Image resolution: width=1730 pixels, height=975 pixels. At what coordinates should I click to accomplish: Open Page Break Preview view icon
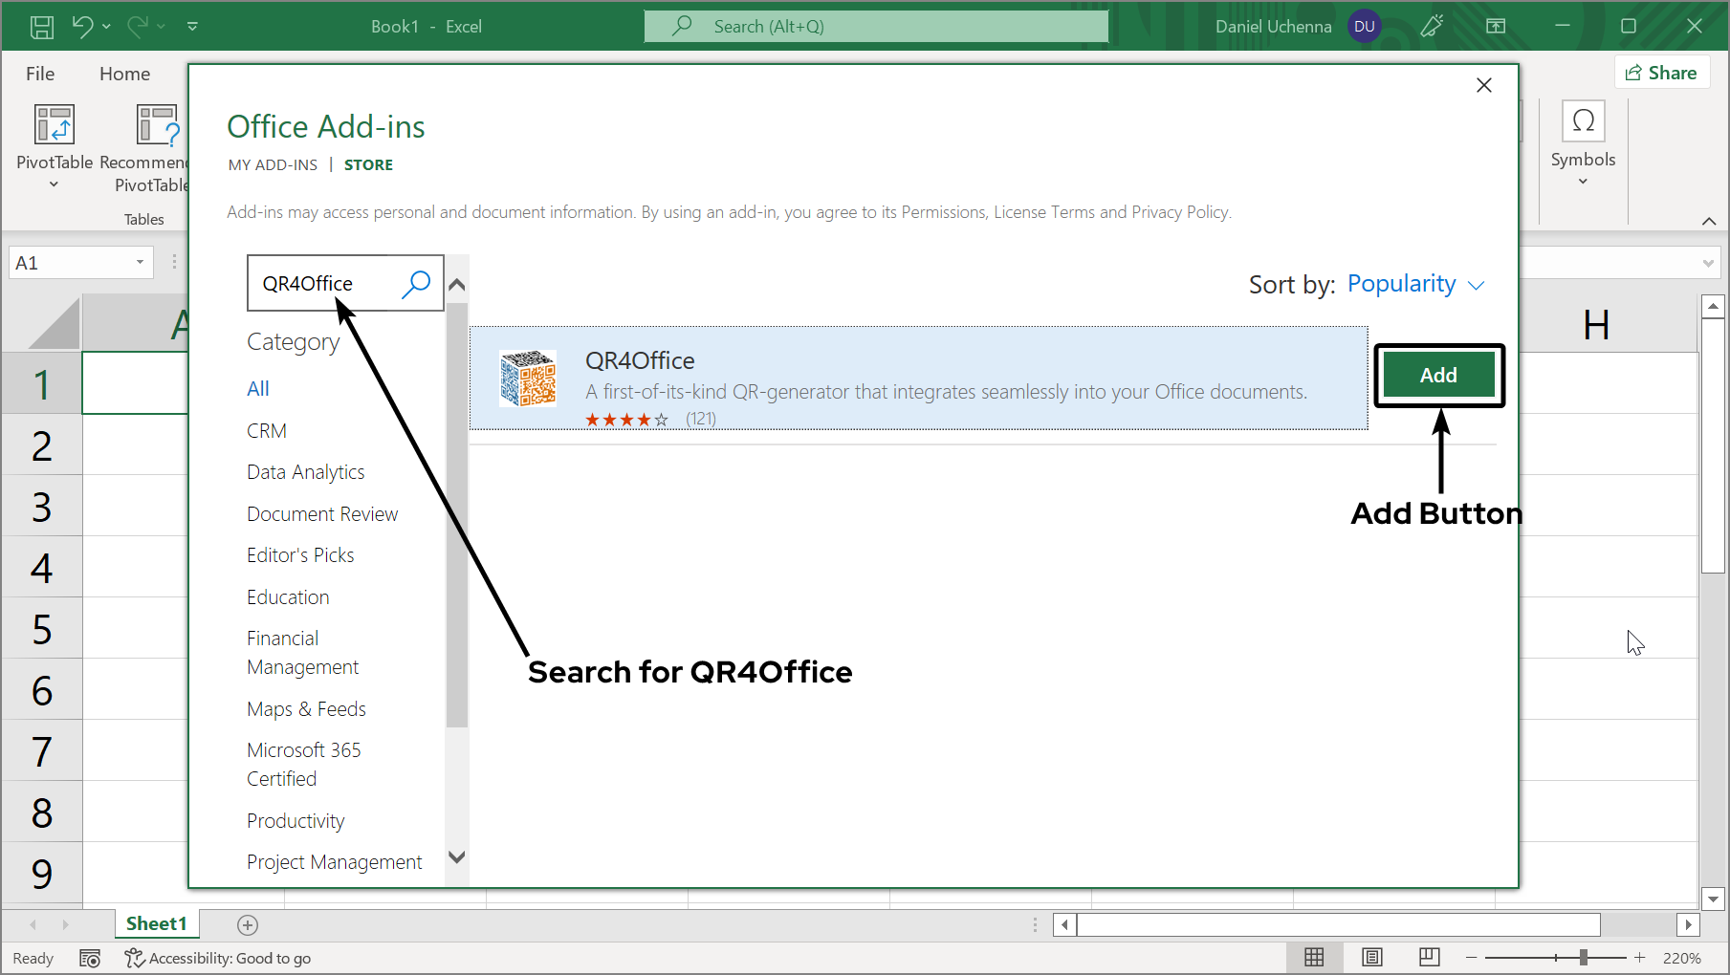pos(1429,958)
